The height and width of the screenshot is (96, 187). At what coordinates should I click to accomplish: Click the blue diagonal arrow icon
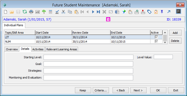click(x=169, y=12)
